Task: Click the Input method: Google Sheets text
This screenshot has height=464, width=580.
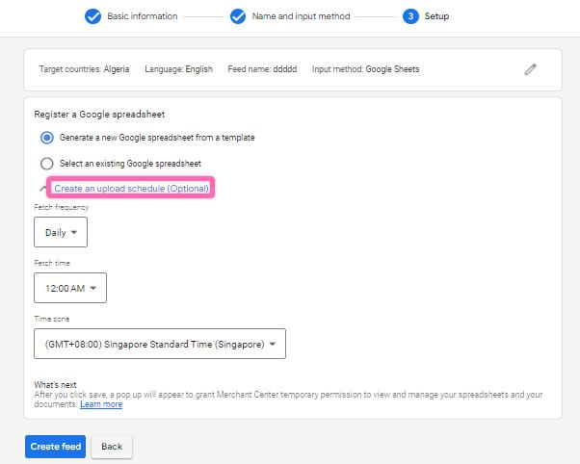Action: [365, 69]
